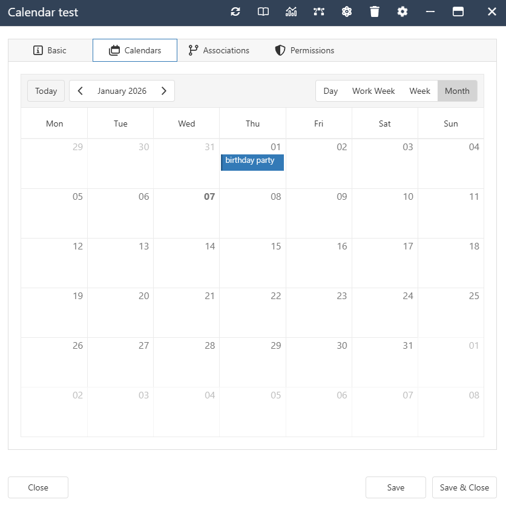The width and height of the screenshot is (506, 508).
Task: Select the Work Week view
Action: (x=373, y=91)
